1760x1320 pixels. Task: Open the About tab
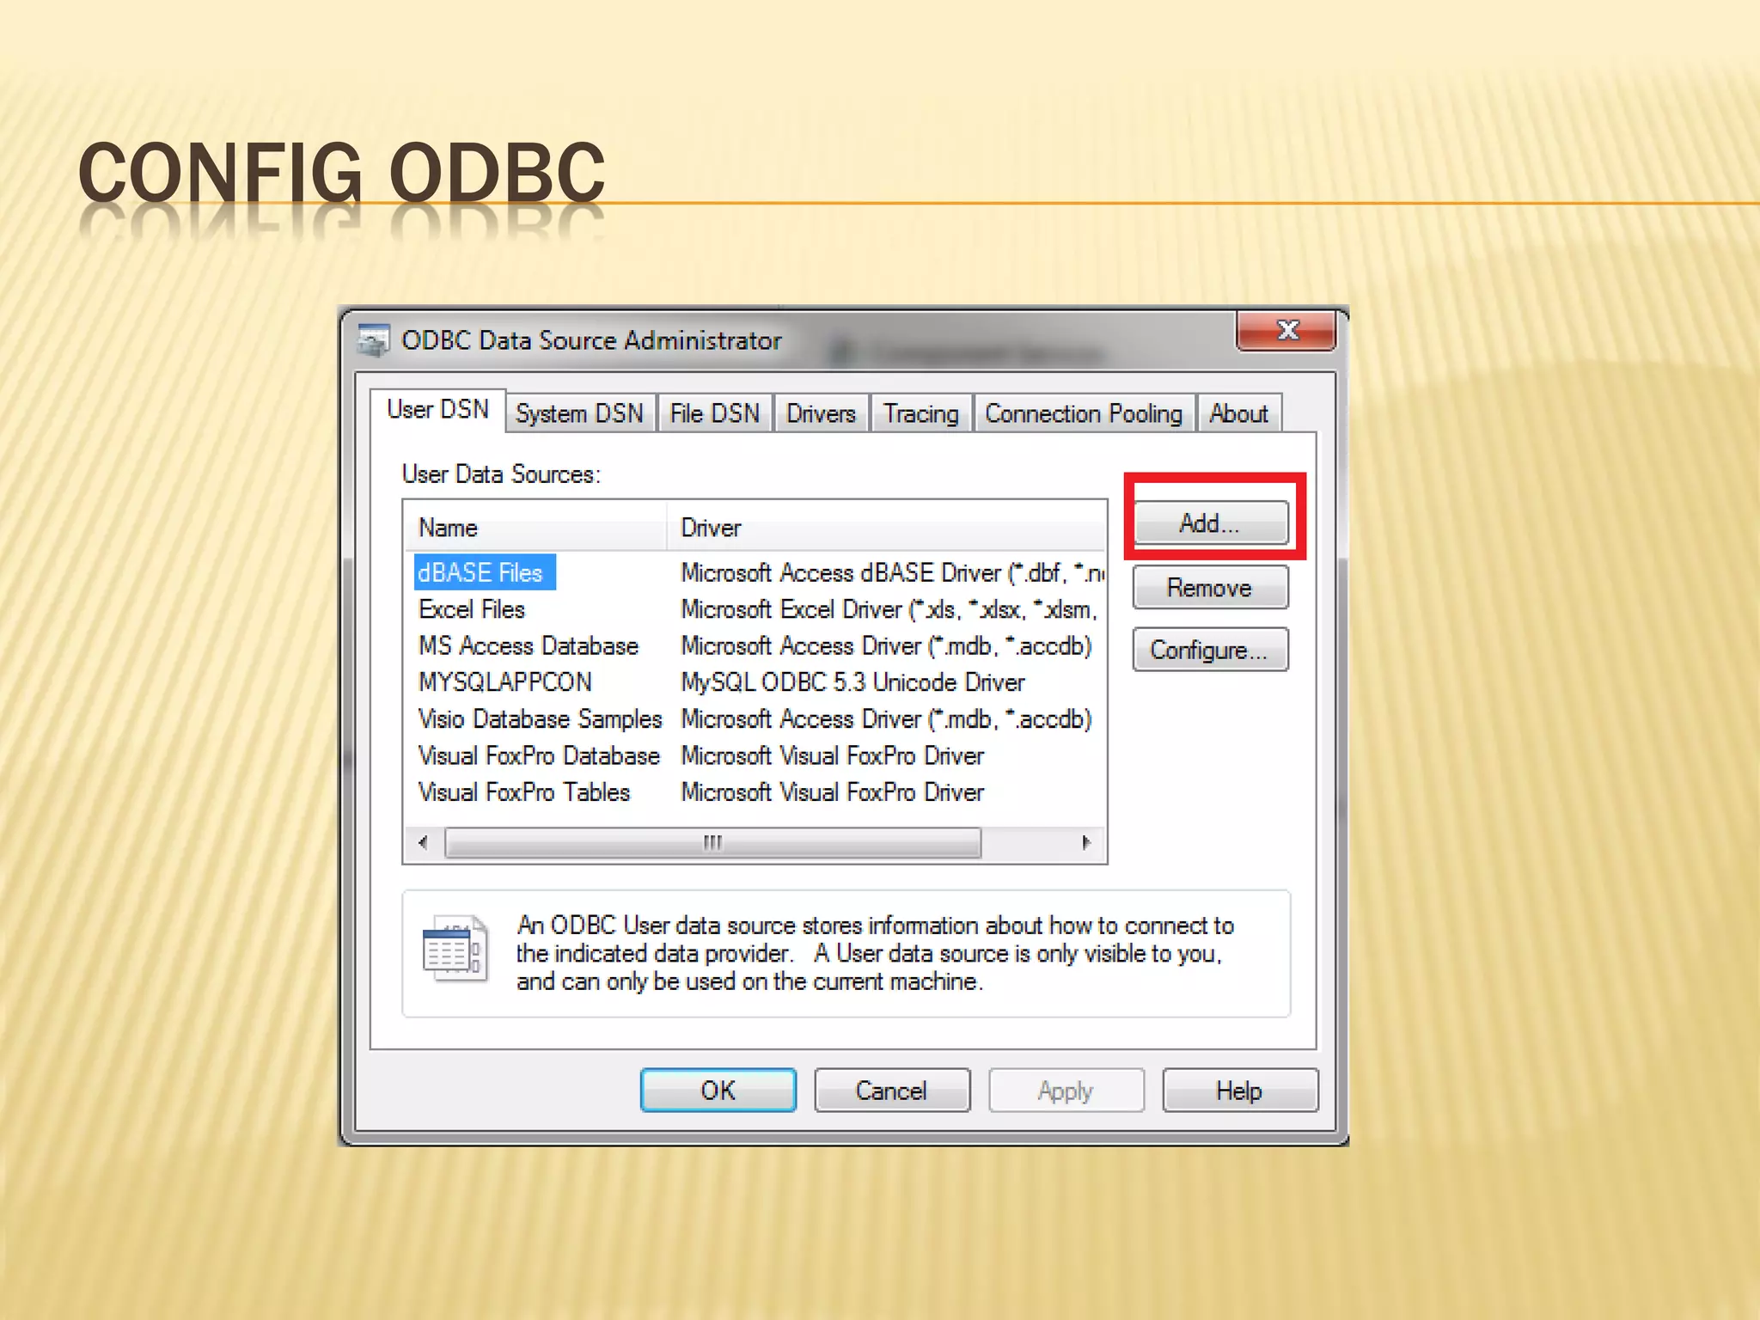[x=1238, y=413]
